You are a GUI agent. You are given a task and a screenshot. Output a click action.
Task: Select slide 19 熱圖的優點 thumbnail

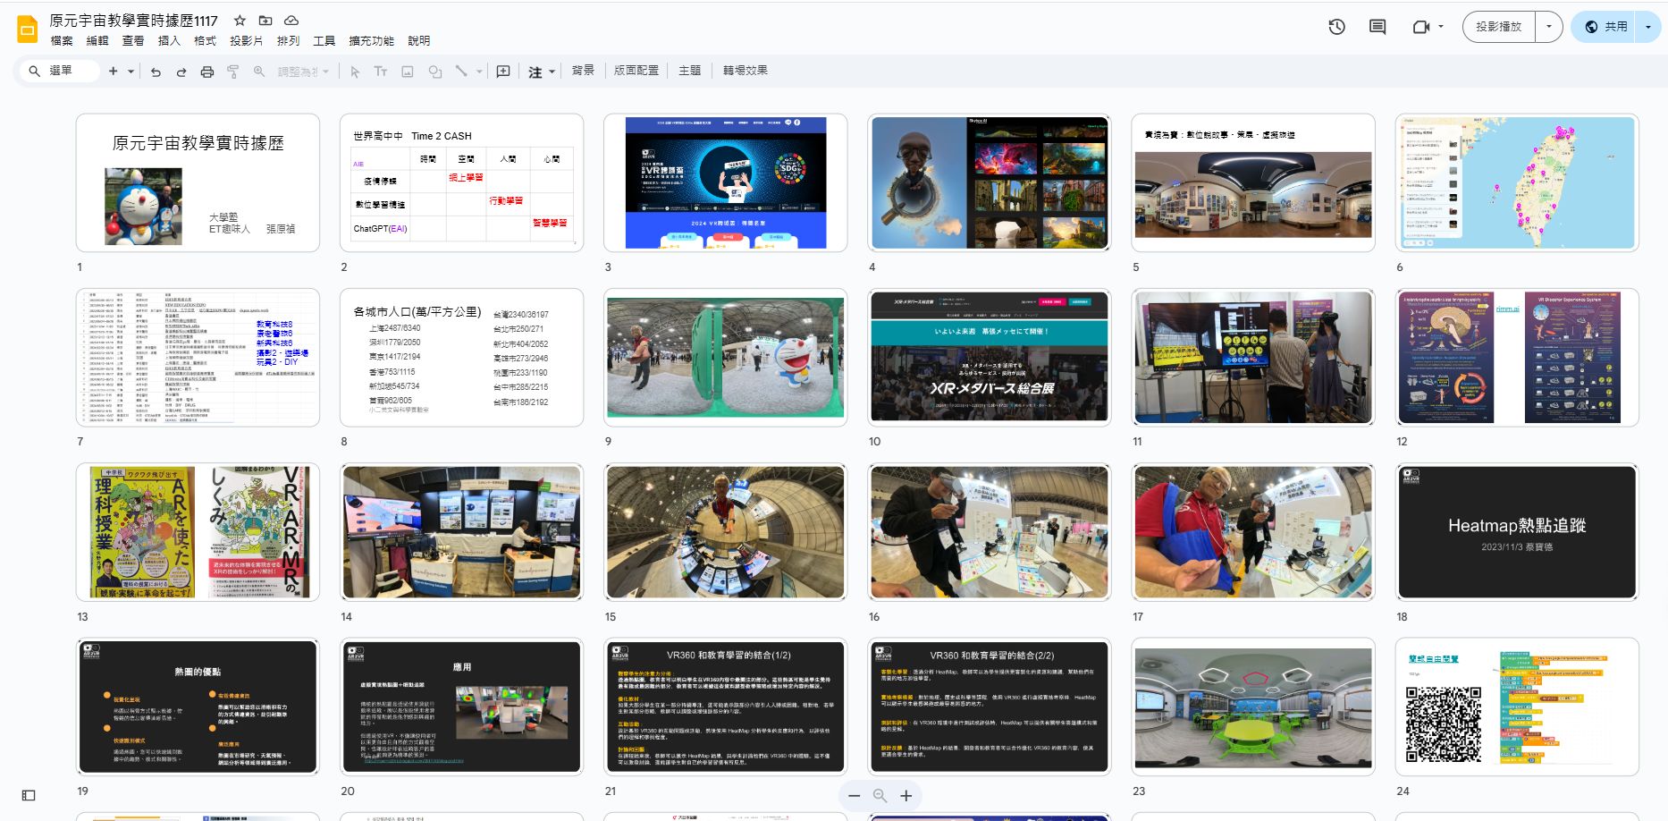pyautogui.click(x=198, y=707)
